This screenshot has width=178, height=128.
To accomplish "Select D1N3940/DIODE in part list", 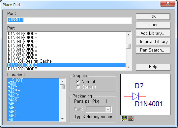I will [67, 57].
